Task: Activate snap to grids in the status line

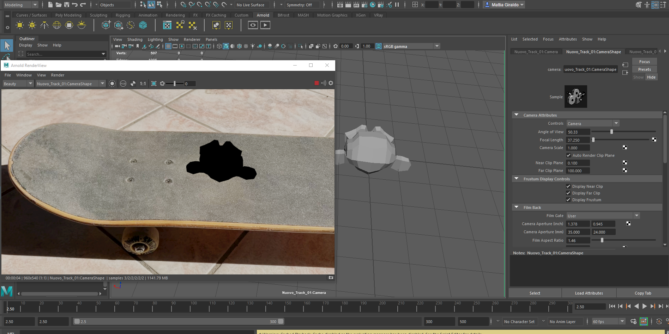Action: pos(183,5)
